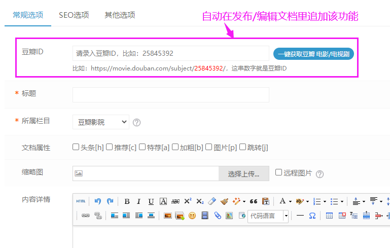Open help tip beside 所属栏目 dropdown
The image size is (390, 248).
[x=136, y=122]
